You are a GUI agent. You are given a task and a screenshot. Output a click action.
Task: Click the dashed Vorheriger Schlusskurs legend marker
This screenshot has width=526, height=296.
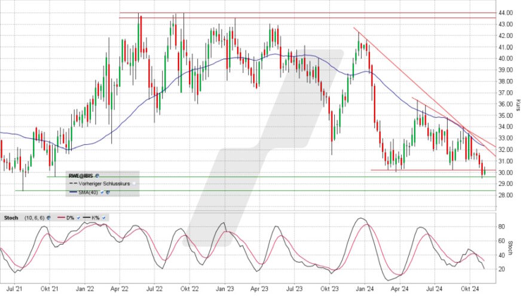pyautogui.click(x=74, y=184)
